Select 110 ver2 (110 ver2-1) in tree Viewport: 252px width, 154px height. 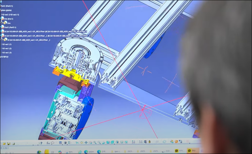(x=10, y=15)
